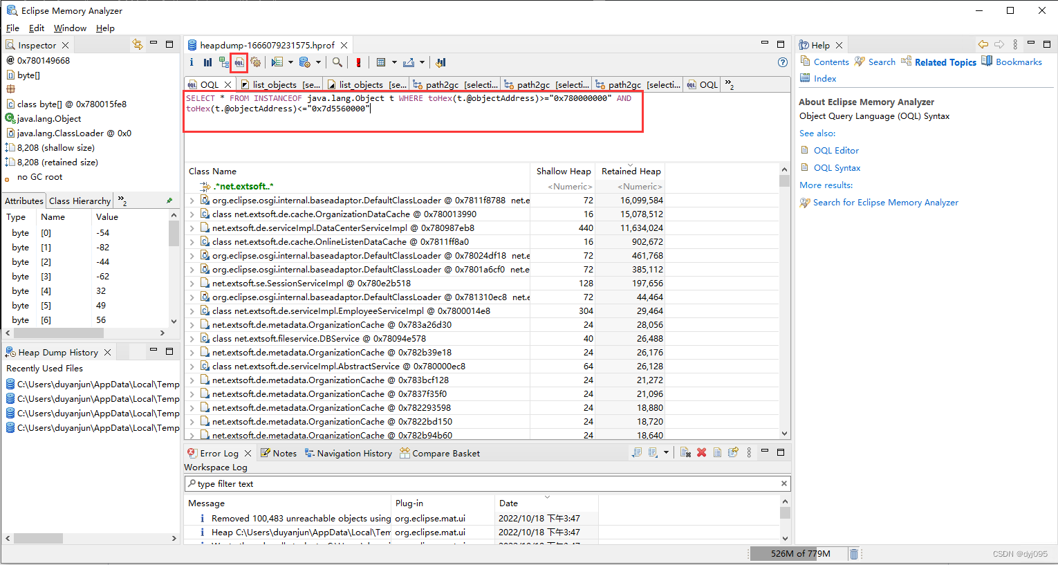Switch to the first list_objects tab
This screenshot has width=1058, height=565.
click(x=281, y=84)
